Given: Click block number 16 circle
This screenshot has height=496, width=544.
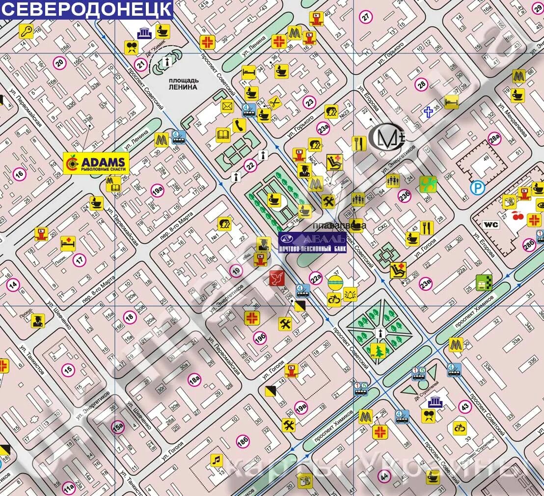Looking at the screenshot, I should pyautogui.click(x=20, y=174).
